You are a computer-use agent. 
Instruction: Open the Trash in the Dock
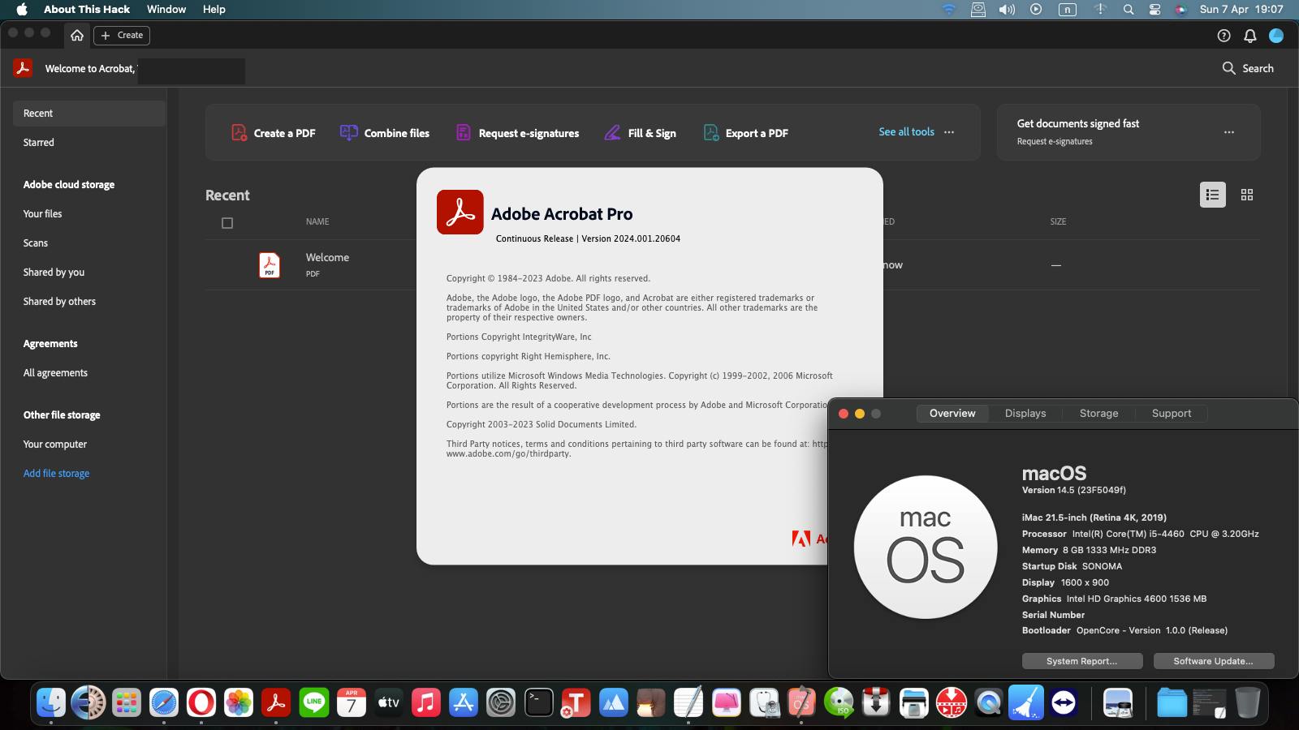(1247, 702)
